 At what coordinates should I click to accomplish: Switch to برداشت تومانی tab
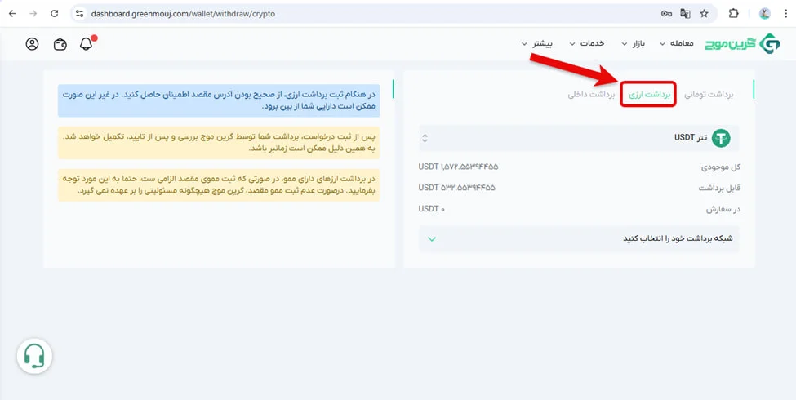pos(709,95)
